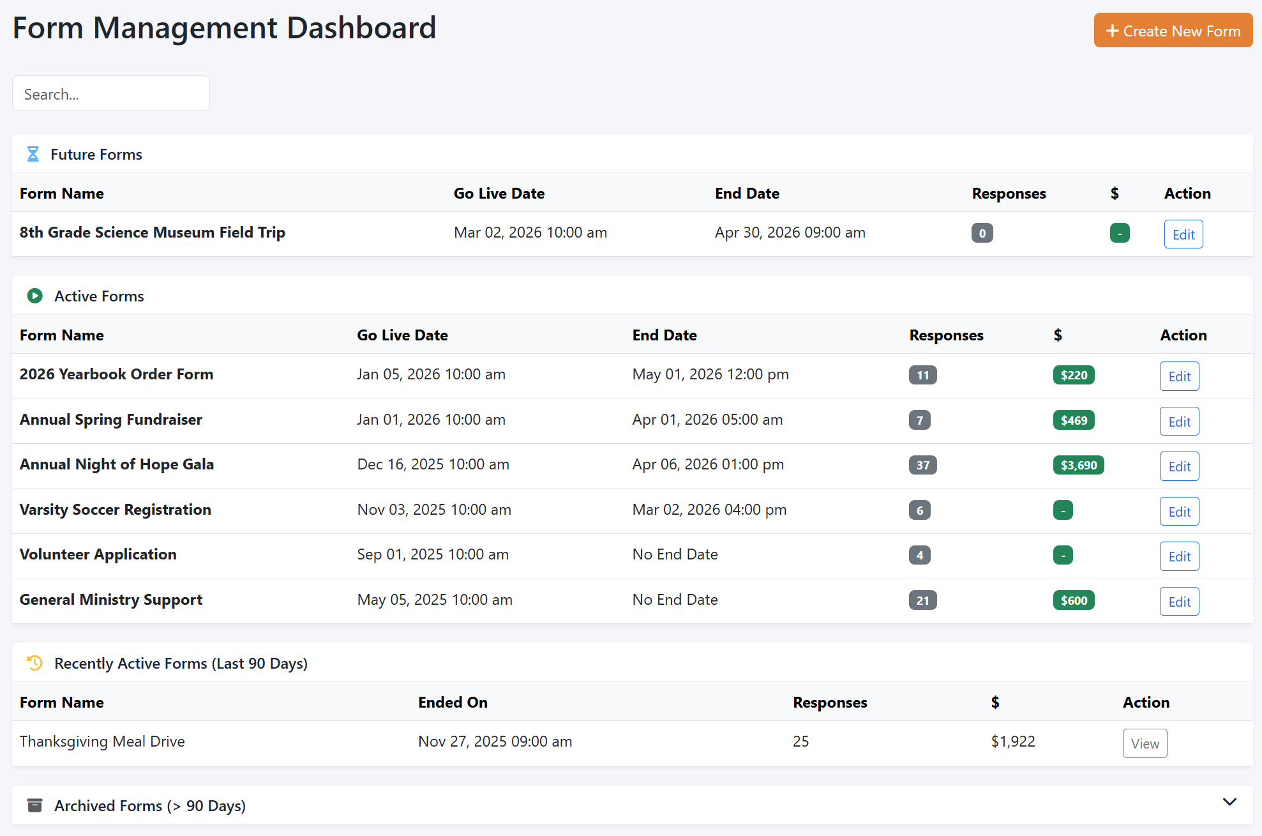Edit the 8th Grade Science Museum Field Trip form

coord(1183,234)
